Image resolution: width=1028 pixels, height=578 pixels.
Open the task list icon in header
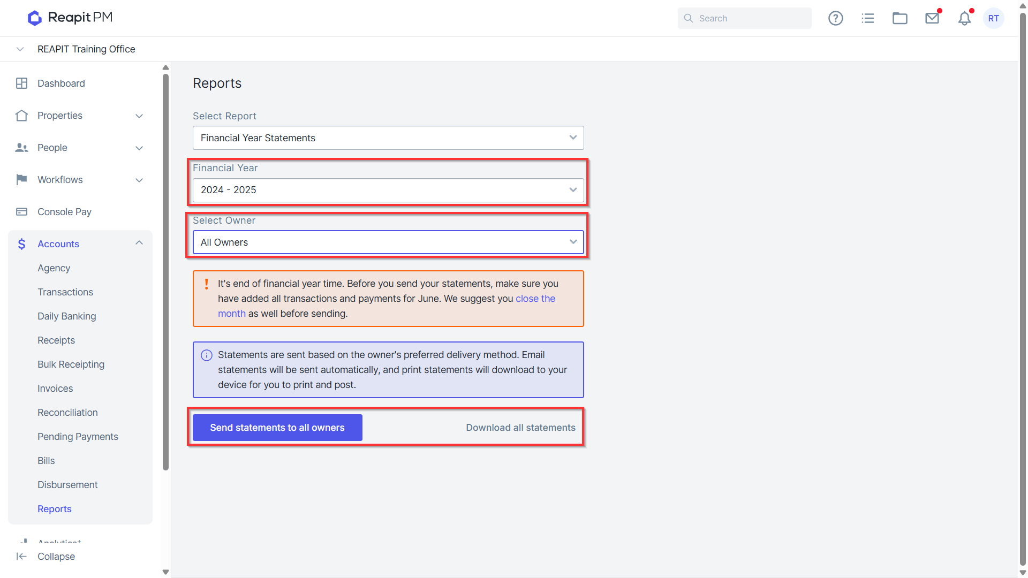coord(867,18)
